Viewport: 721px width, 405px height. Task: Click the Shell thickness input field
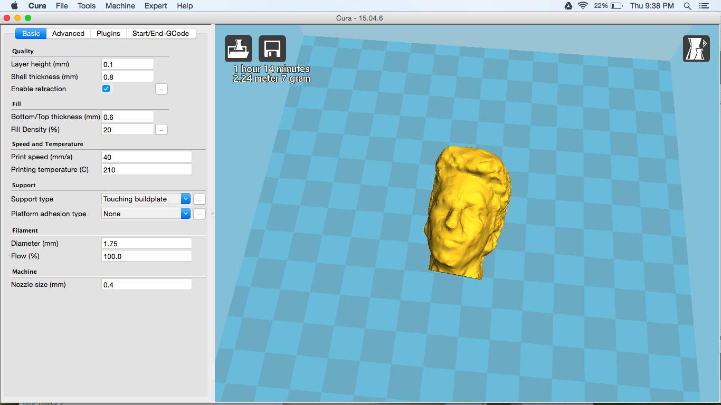point(128,76)
